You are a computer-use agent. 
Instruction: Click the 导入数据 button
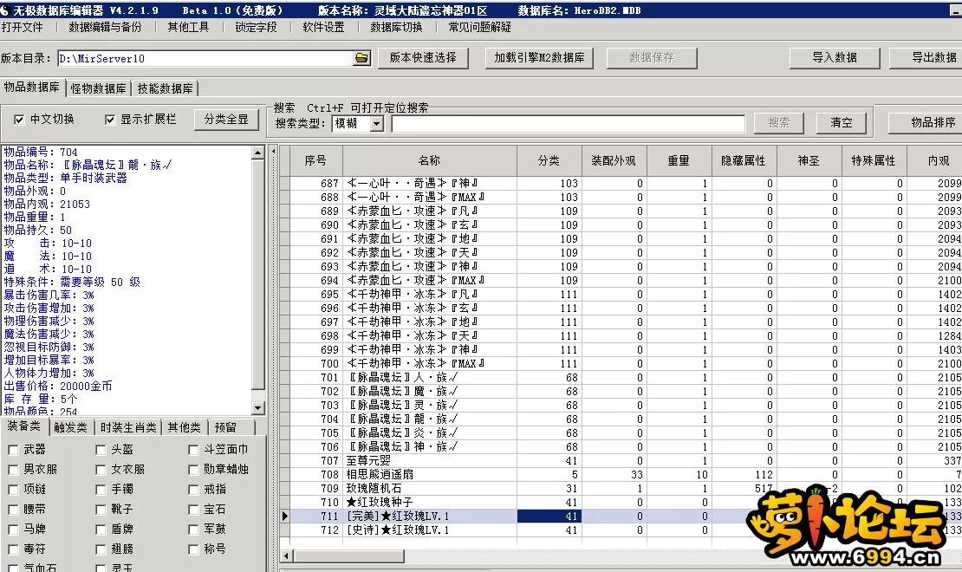[x=835, y=58]
